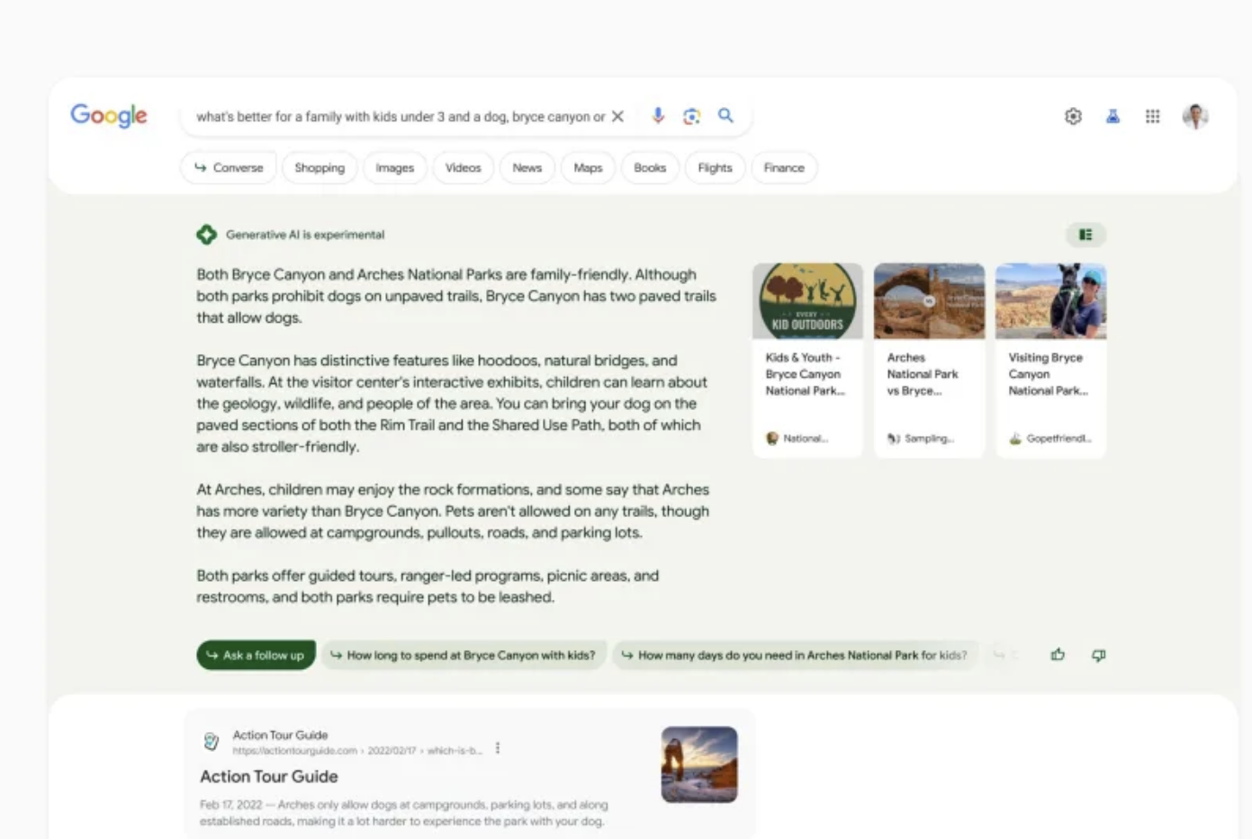
Task: Open the Kids & Youth Bryce Canyon card
Action: point(807,360)
